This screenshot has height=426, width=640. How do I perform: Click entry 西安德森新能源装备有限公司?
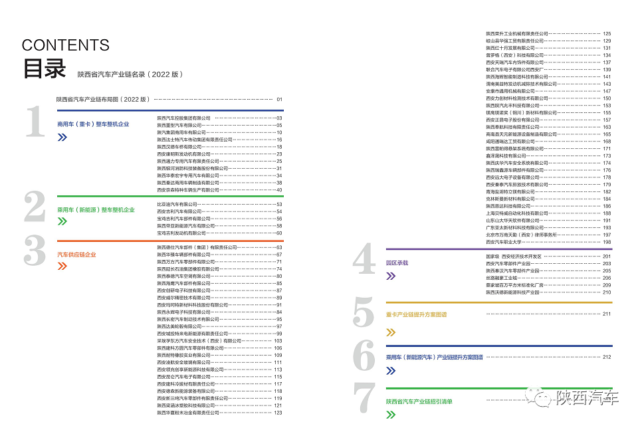click(186, 391)
